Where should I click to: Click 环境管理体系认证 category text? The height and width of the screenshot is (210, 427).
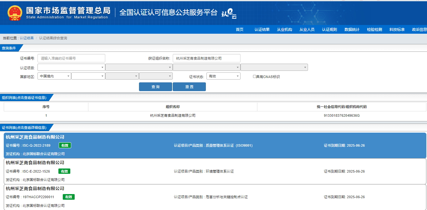pos(220,171)
